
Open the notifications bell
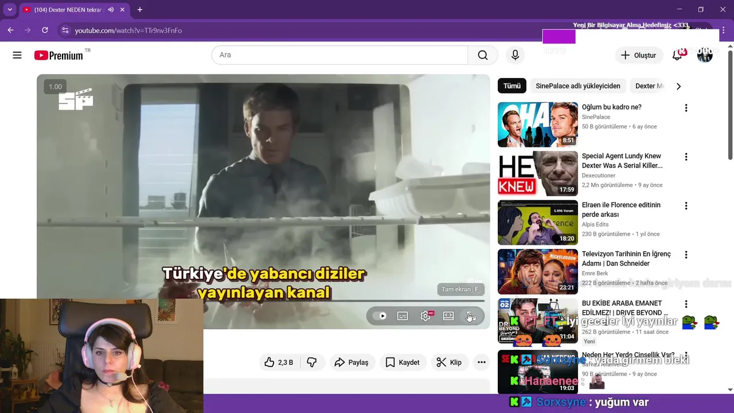(x=677, y=55)
